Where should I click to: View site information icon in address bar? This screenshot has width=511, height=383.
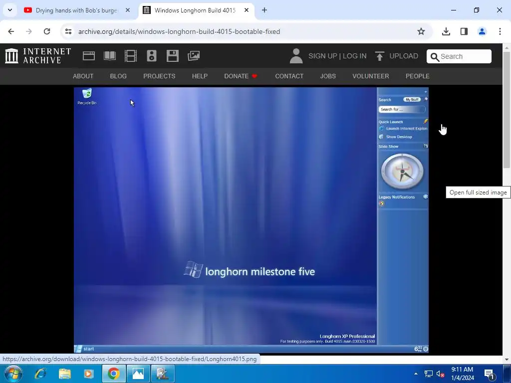click(68, 31)
